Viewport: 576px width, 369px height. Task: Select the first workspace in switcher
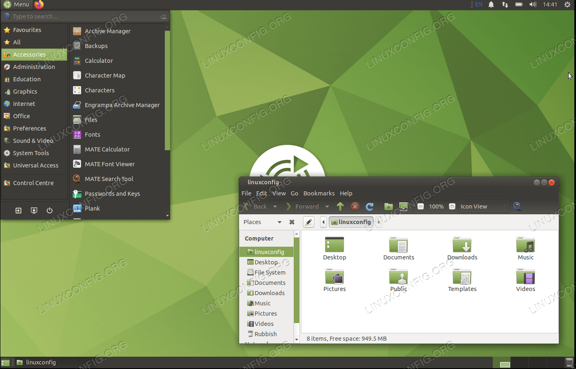502,363
